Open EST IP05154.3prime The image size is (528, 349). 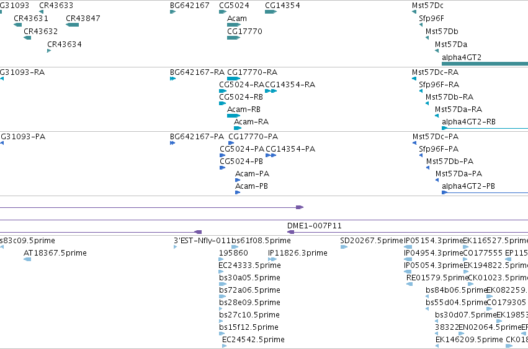(x=433, y=241)
